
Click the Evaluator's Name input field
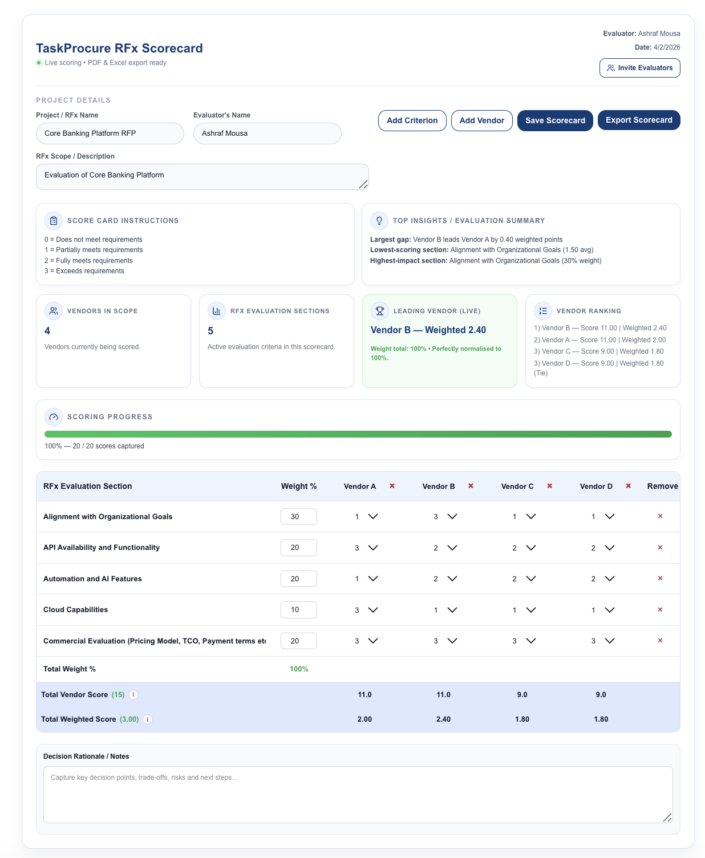pyautogui.click(x=268, y=133)
